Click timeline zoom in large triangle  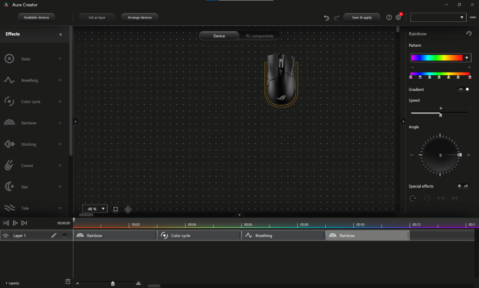(138, 283)
